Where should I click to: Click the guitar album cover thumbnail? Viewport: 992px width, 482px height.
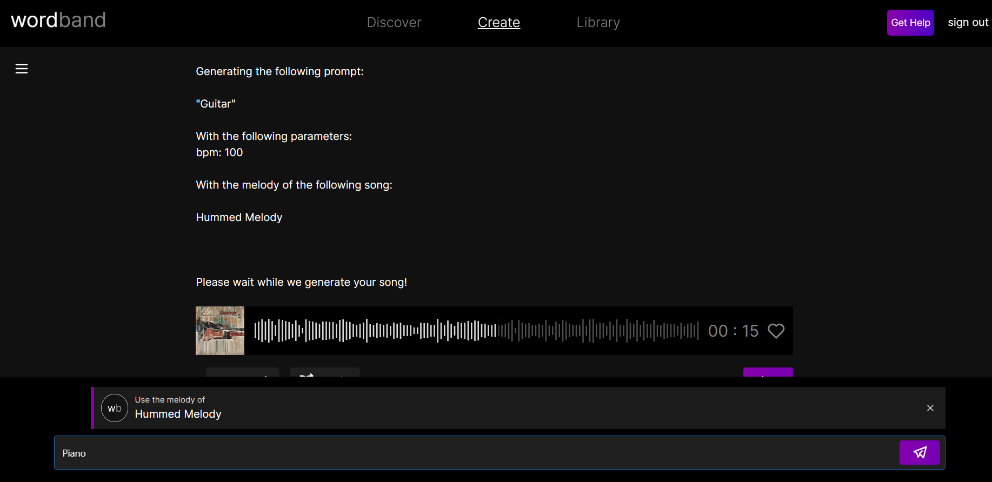pyautogui.click(x=220, y=331)
